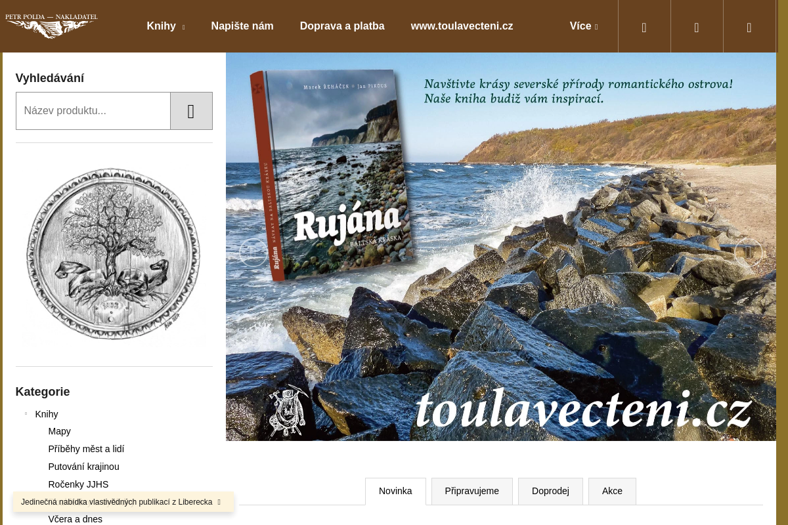This screenshot has width=788, height=525.
Task: Switch to the Doprodej tab
Action: (x=550, y=491)
